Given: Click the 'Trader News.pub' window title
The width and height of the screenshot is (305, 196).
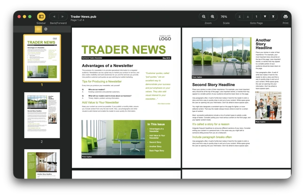Looking at the screenshot, I should 83,17.
